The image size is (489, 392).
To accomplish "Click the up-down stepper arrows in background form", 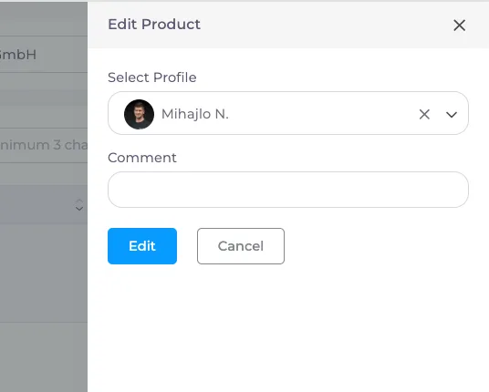I will click(79, 205).
